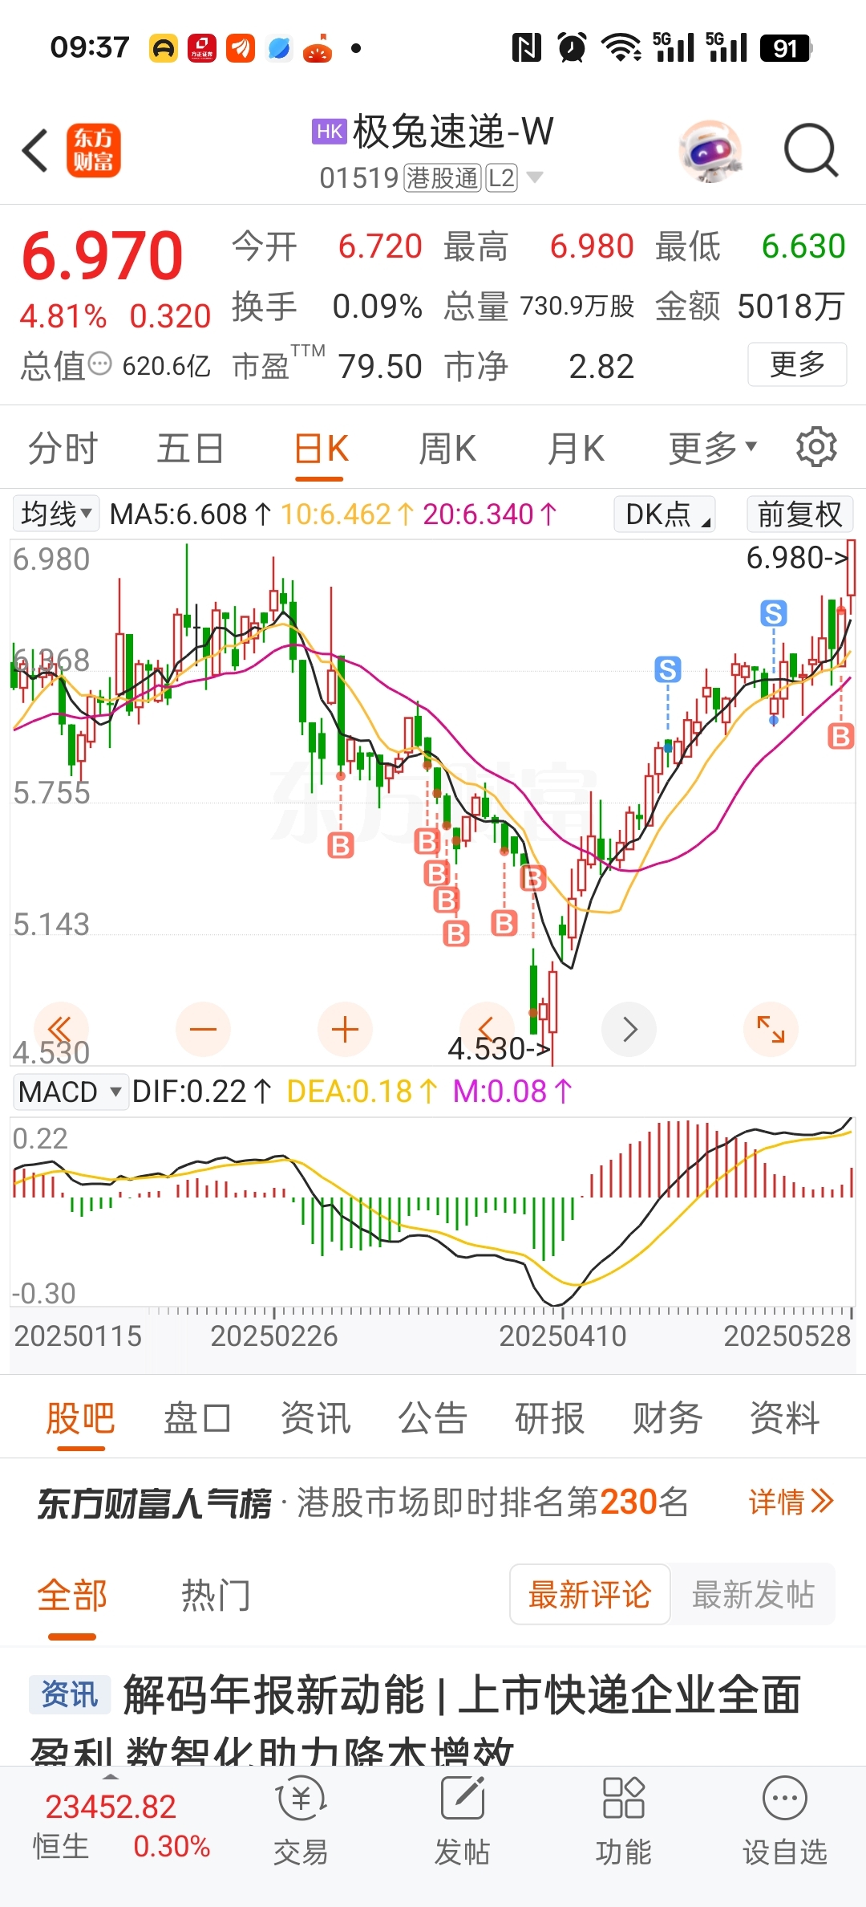Select the 热门 posts filter
The width and height of the screenshot is (866, 1907).
[216, 1594]
